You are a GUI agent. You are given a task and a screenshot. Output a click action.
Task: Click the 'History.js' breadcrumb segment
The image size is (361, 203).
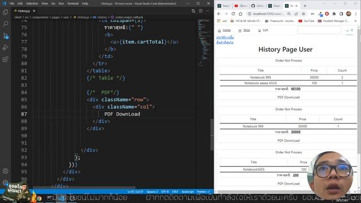tap(81, 17)
